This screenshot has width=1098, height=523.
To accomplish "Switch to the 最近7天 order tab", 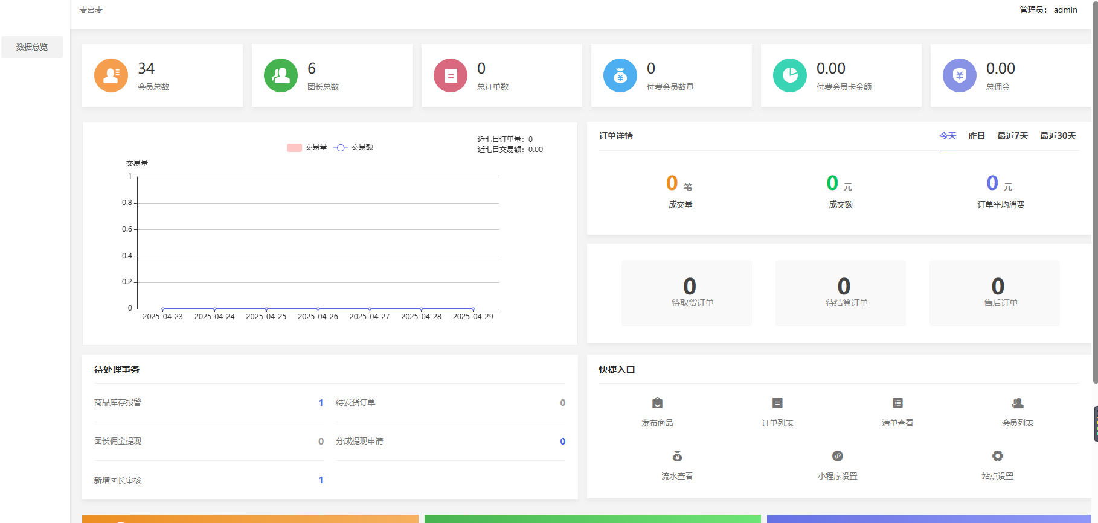I will click(1012, 136).
